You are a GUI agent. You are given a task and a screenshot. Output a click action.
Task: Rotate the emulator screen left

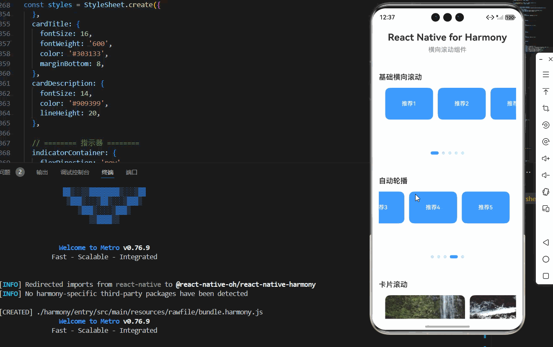point(545,125)
